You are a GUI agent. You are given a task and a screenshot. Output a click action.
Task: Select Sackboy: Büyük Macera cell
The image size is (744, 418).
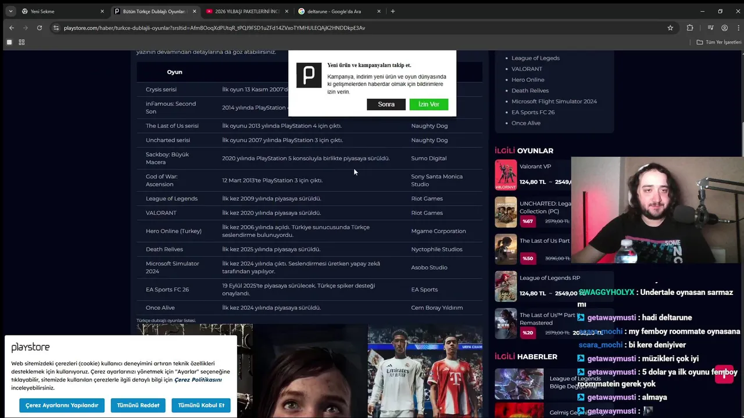(x=167, y=158)
